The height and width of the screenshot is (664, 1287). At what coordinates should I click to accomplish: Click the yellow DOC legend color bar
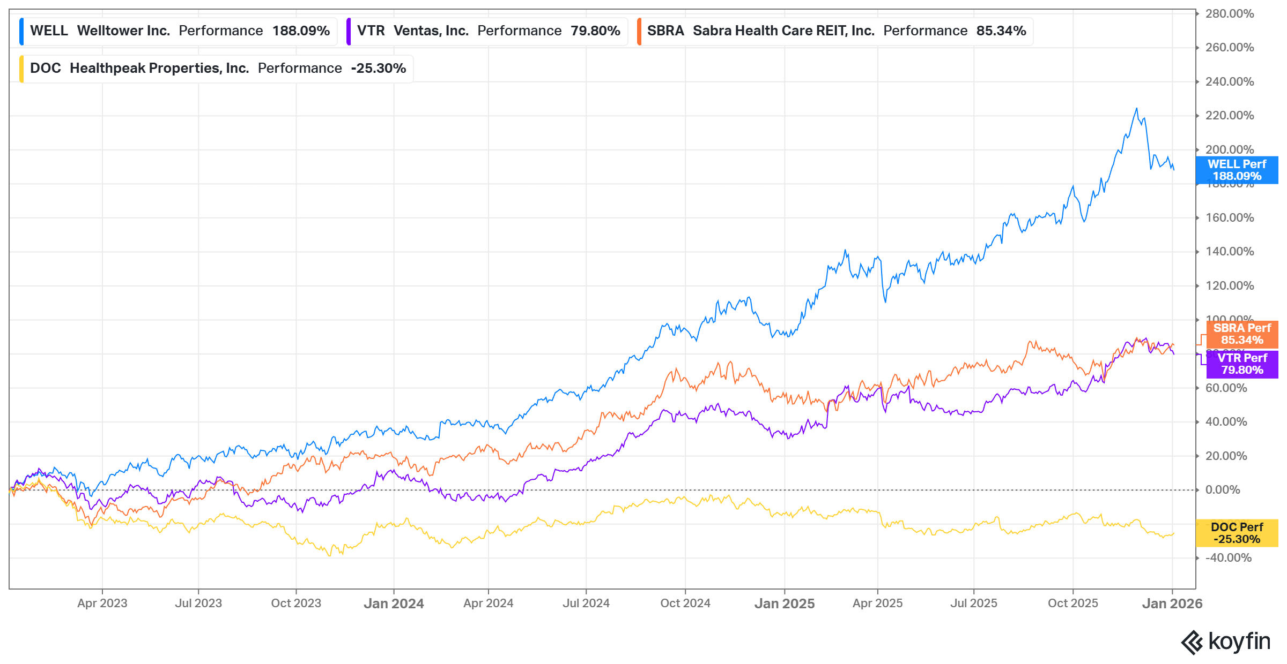pos(21,68)
